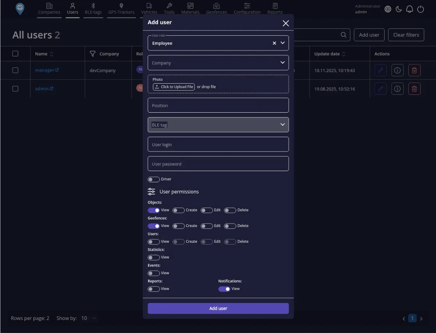This screenshot has height=333, width=436.
Task: Open the language globe icon
Action: [388, 9]
